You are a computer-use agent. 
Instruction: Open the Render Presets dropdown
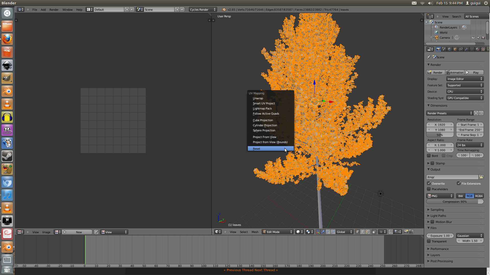click(450, 113)
